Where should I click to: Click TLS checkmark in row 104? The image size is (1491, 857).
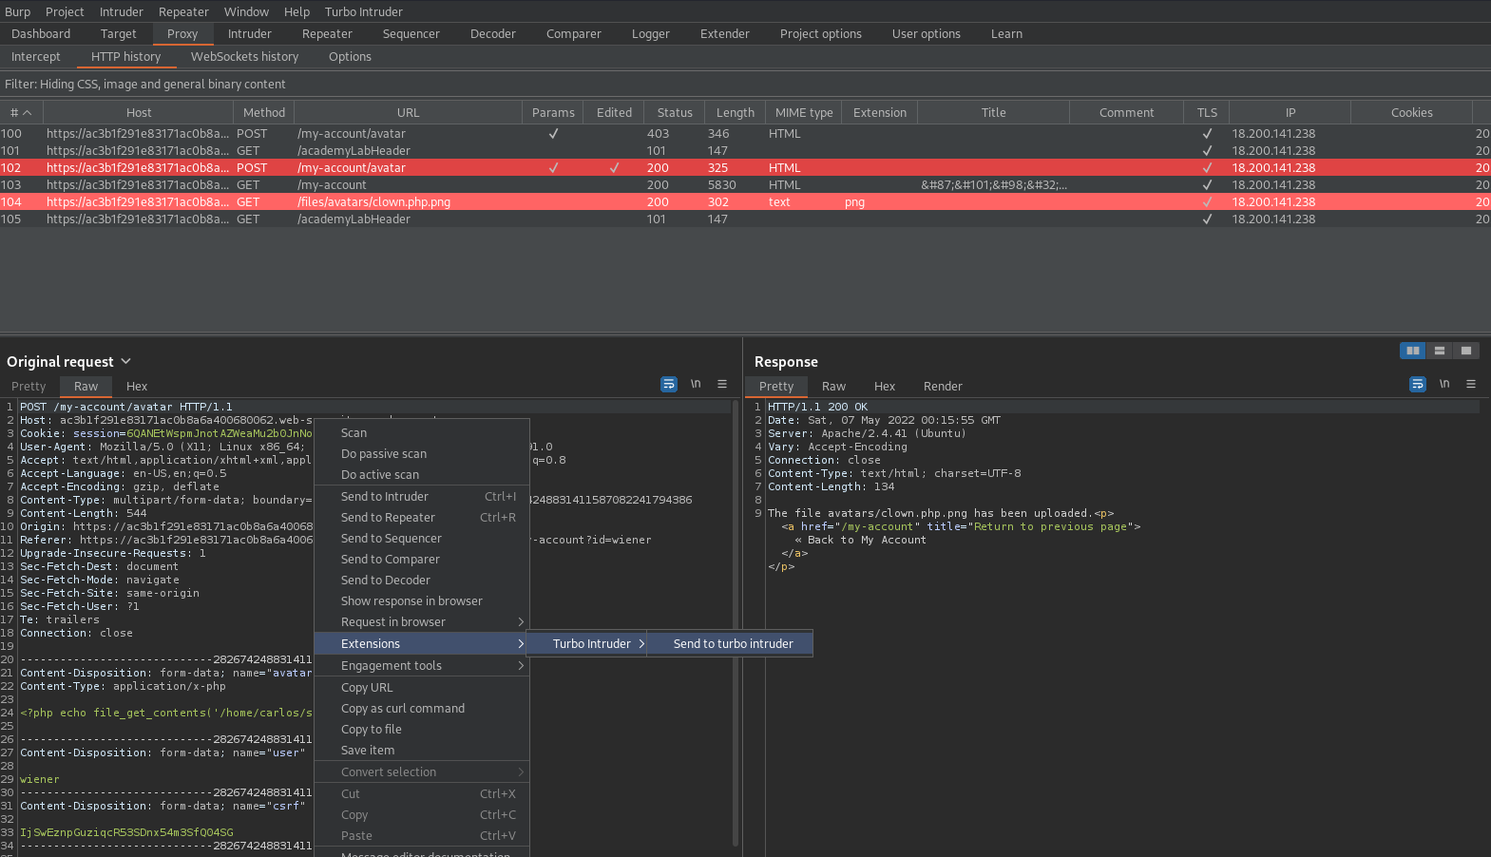click(1207, 202)
